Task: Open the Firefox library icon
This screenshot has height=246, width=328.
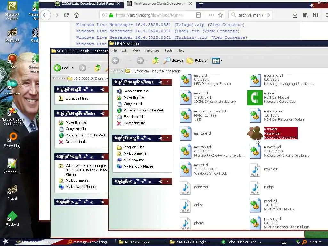Action: 305,15
